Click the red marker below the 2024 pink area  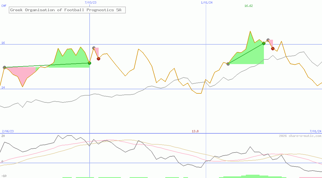pyautogui.click(x=273, y=49)
